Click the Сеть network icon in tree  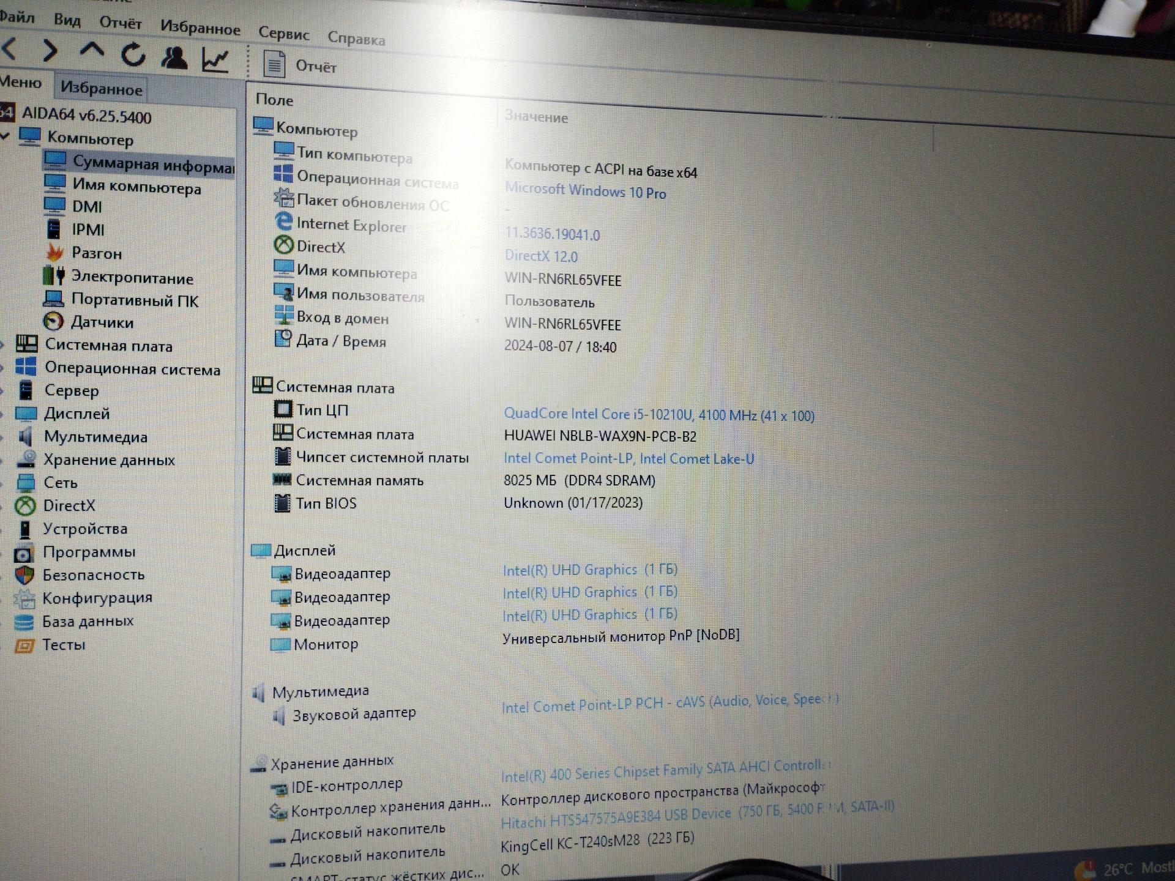[x=26, y=482]
